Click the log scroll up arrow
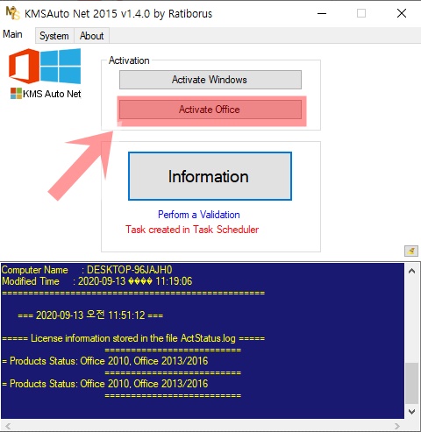Viewport: 421px width, 432px height. [411, 271]
